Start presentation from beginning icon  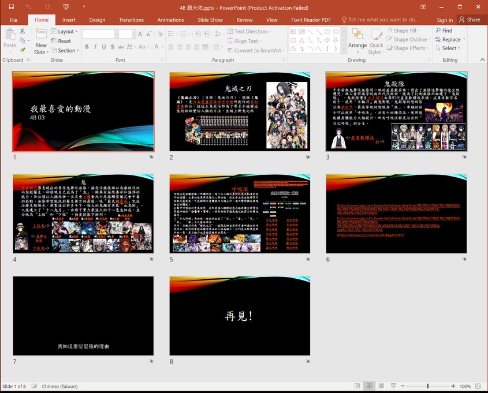coord(66,6)
